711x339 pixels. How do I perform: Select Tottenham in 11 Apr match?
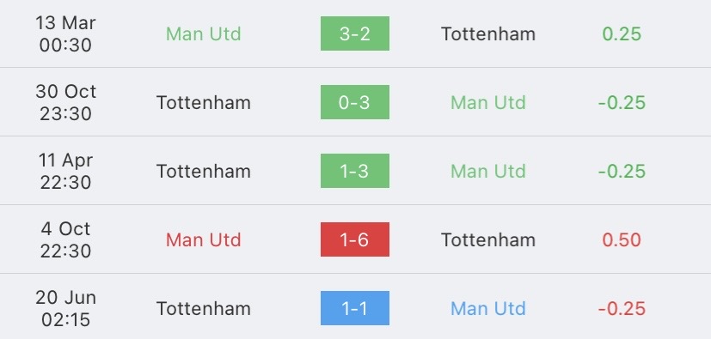(x=203, y=171)
